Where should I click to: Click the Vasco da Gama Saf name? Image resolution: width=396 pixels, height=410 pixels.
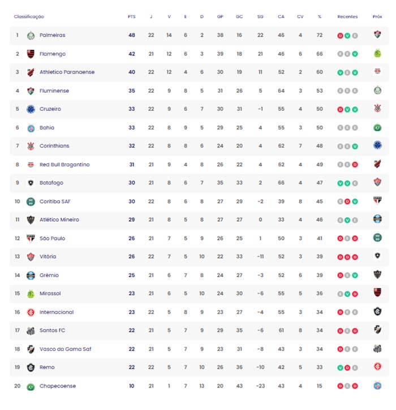(65, 349)
